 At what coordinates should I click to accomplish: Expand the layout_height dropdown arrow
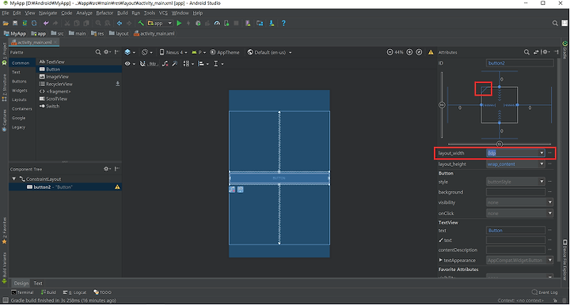(x=541, y=164)
